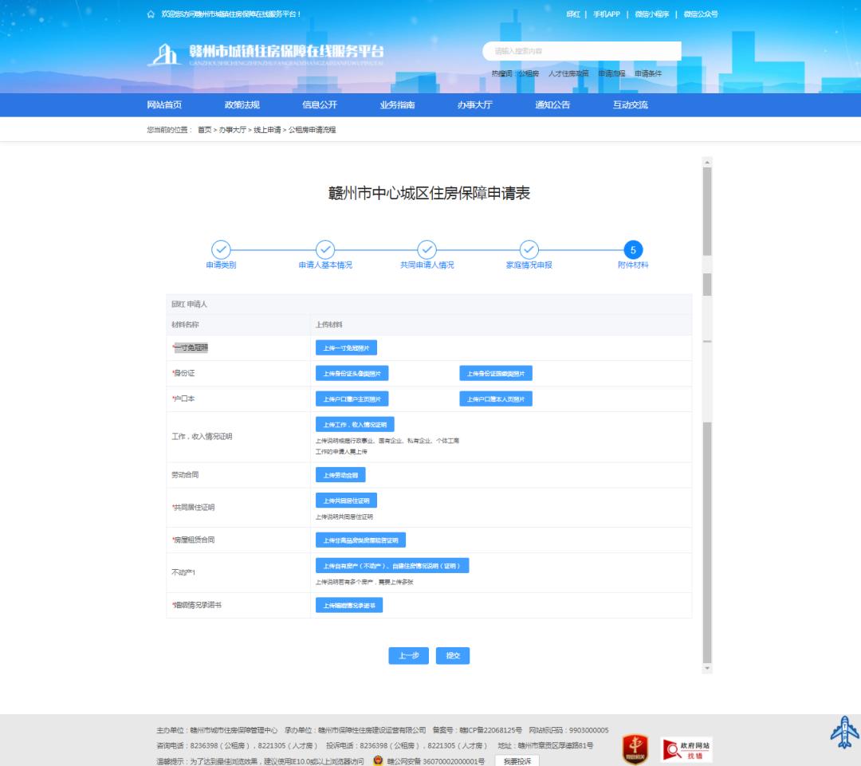Click the checkmark icon above 申请类别

(220, 249)
